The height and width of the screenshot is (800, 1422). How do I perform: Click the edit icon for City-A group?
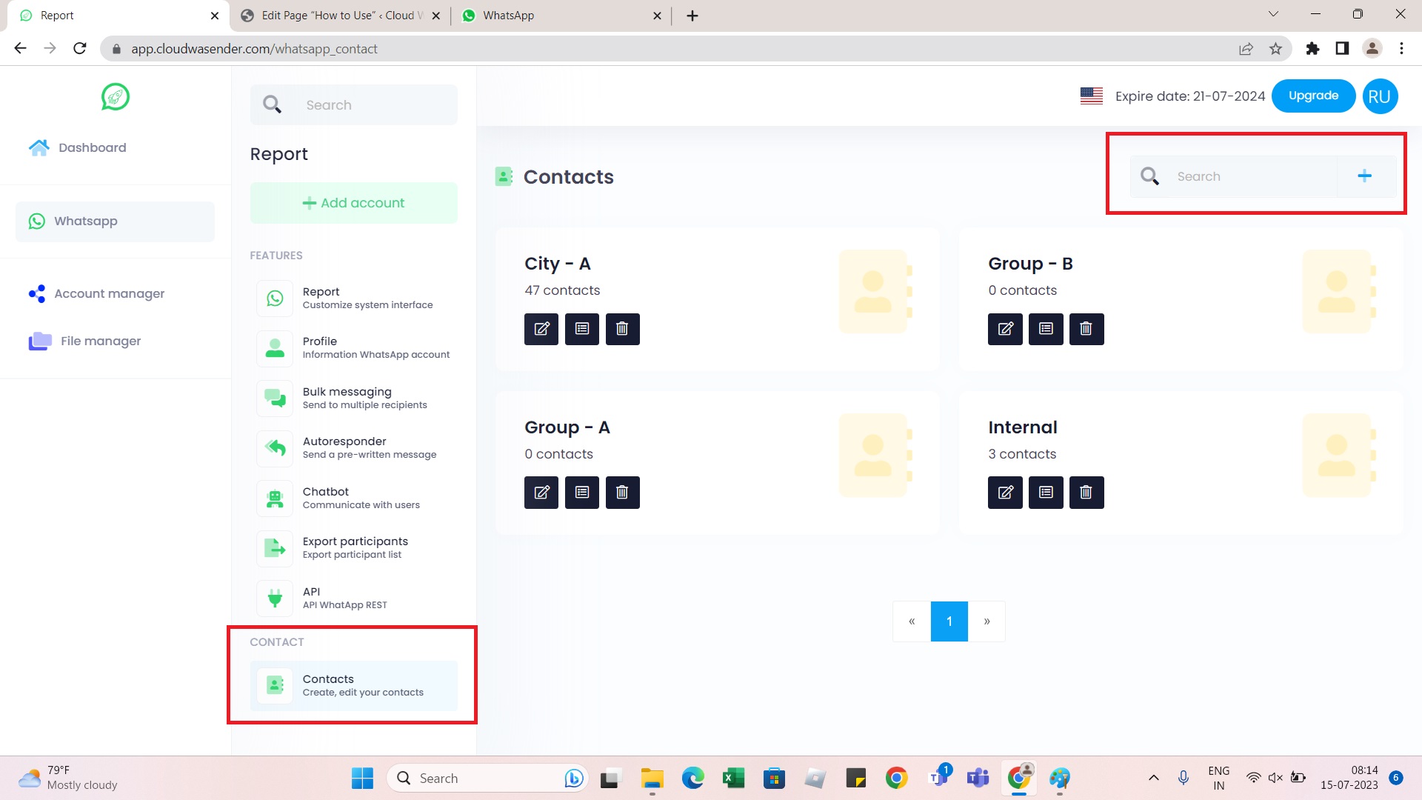click(541, 328)
